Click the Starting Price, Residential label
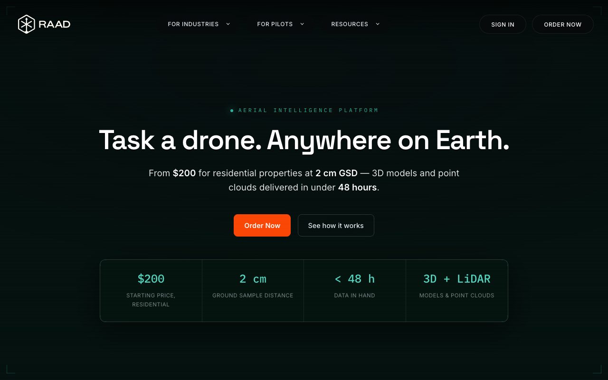Viewport: 608px width, 380px height. tap(151, 300)
